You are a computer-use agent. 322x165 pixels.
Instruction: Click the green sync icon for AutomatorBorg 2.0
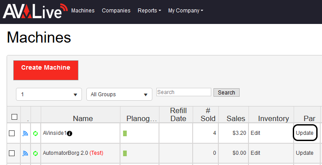pyautogui.click(x=35, y=153)
